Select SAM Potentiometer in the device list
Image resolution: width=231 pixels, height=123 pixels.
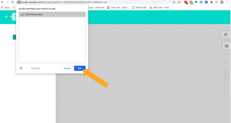(x=52, y=14)
